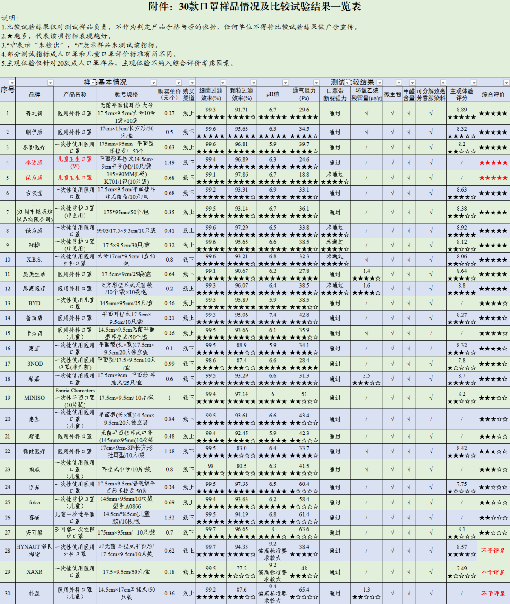Viewport: 510px width, 604px height.
Task: Select the 综合评价 header cell
Action: pyautogui.click(x=493, y=94)
